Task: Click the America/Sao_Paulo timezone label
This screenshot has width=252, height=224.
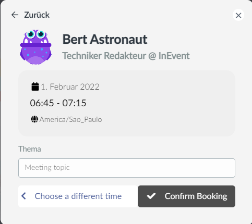Action: [70, 119]
